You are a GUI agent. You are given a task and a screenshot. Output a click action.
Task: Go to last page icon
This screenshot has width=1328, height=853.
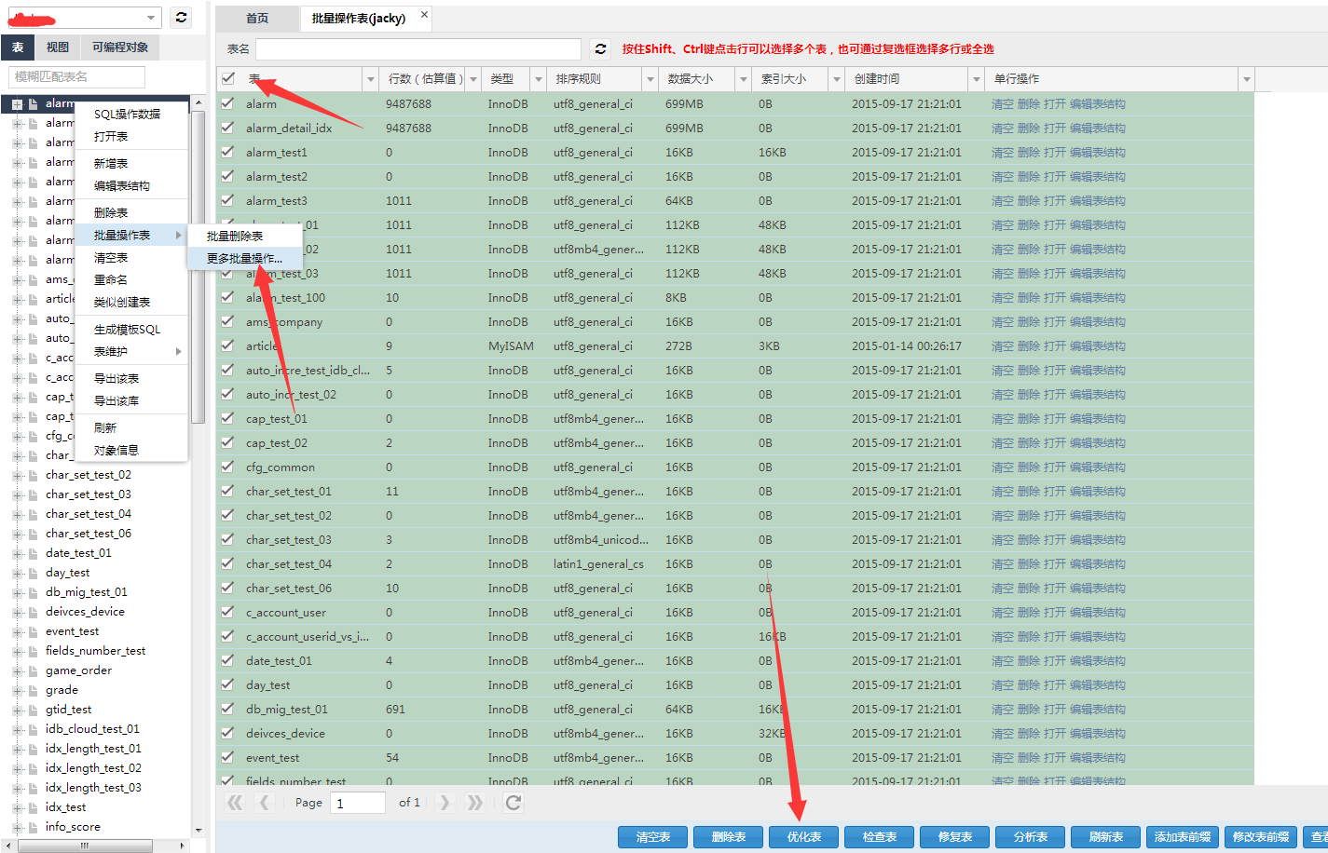point(474,803)
